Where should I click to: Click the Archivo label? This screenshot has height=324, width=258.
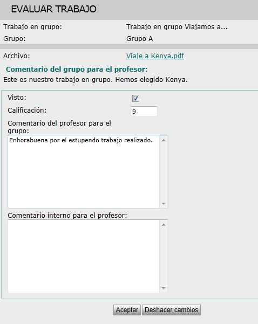click(17, 56)
